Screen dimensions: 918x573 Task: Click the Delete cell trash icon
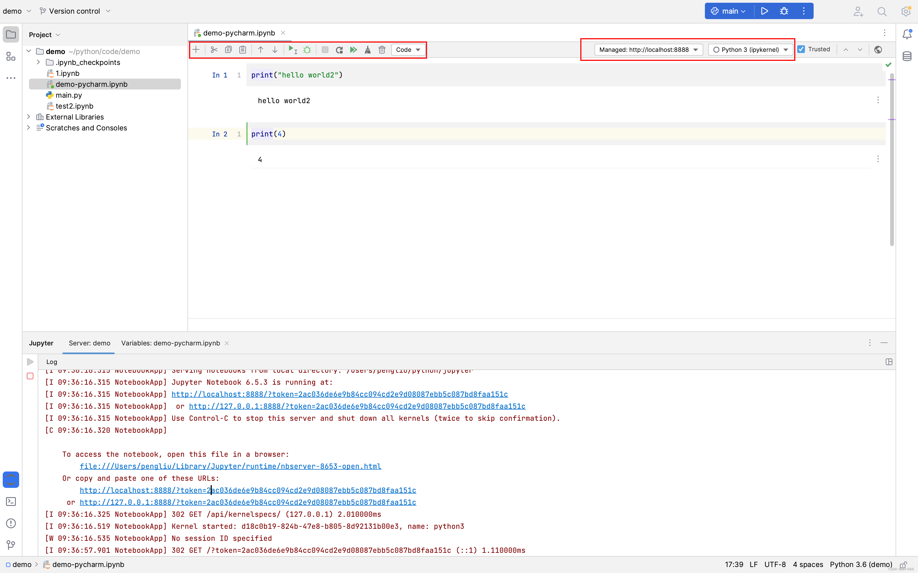coord(382,50)
